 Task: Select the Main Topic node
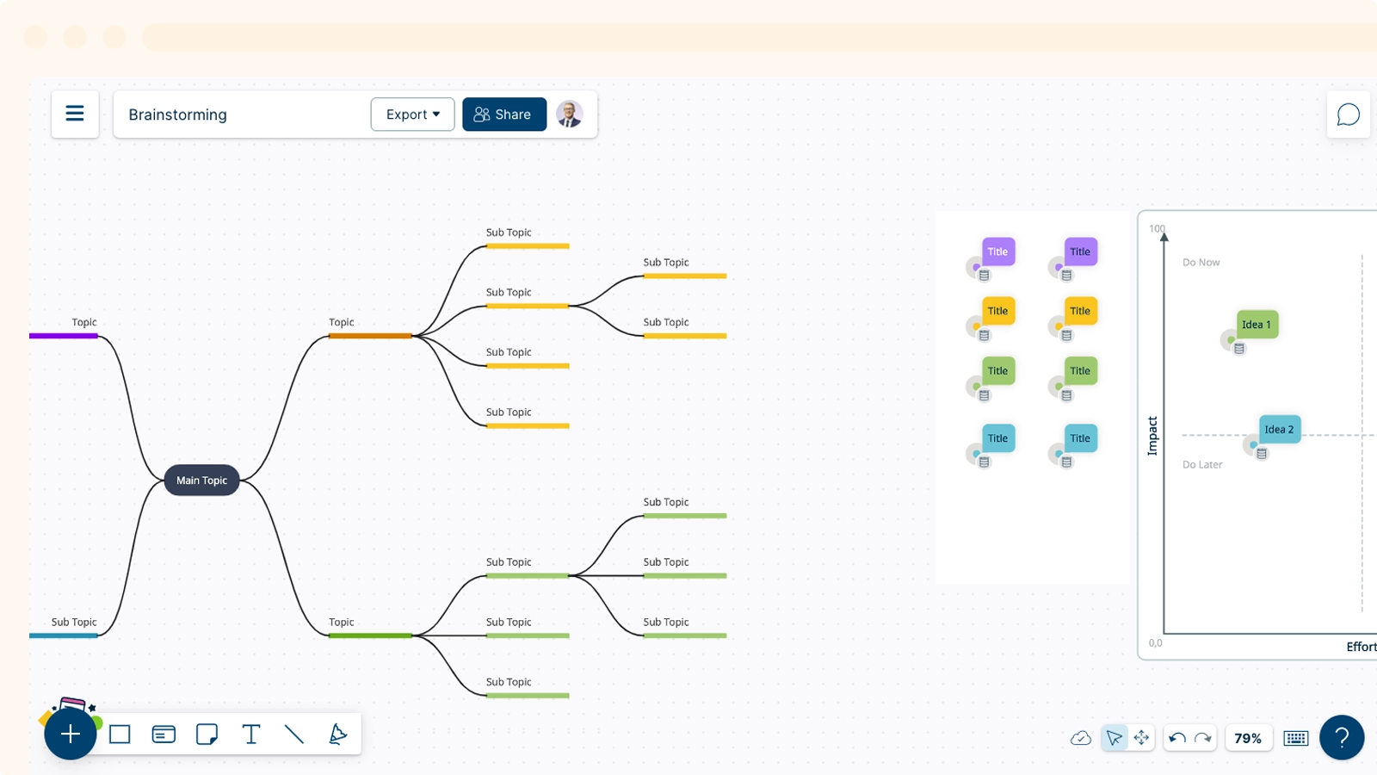[x=201, y=480]
